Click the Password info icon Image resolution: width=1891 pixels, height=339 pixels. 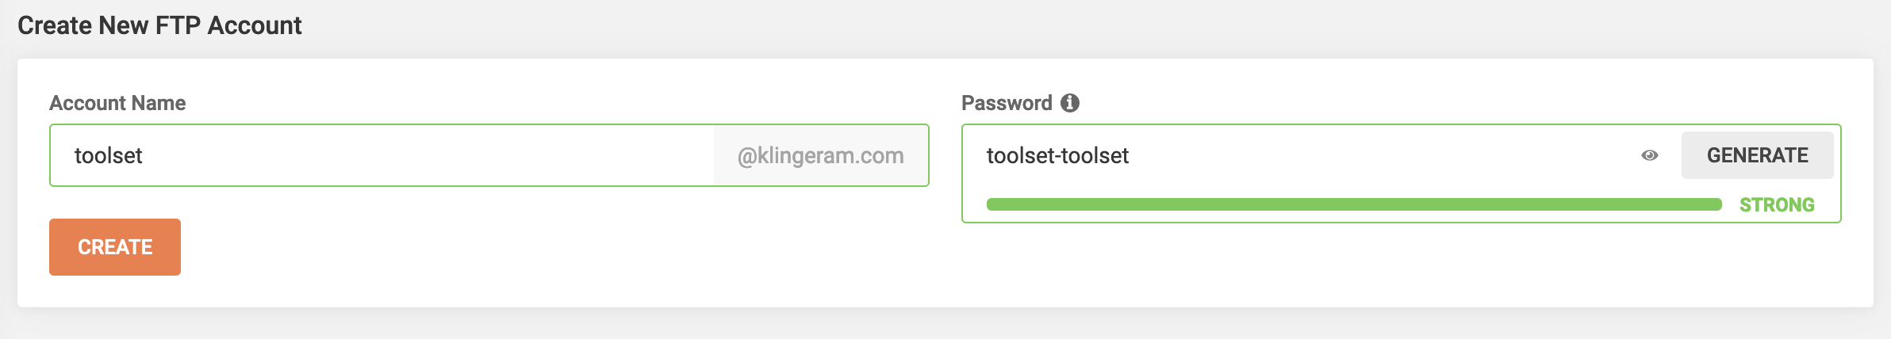[1070, 103]
